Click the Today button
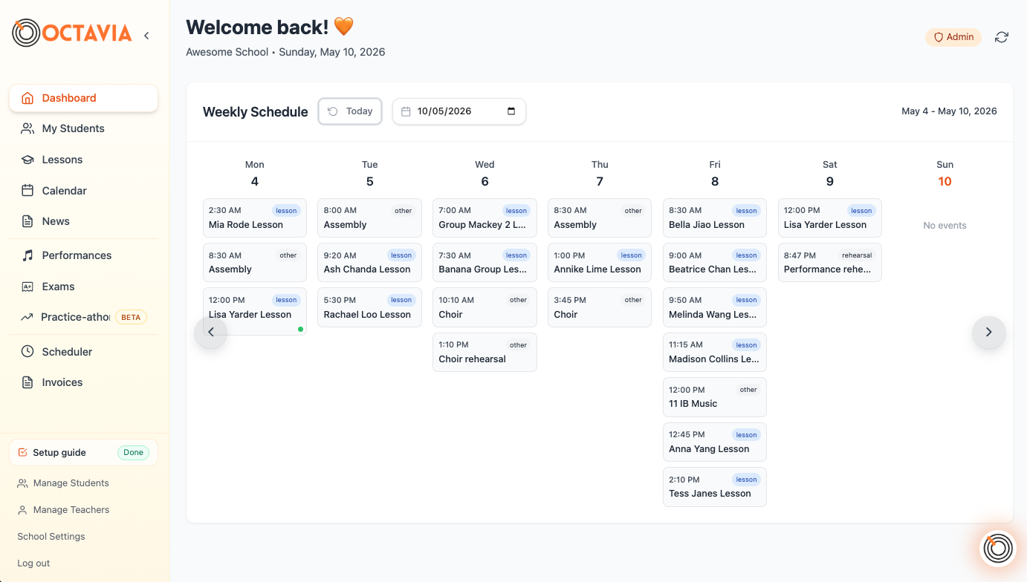The image size is (1027, 582). pos(350,111)
